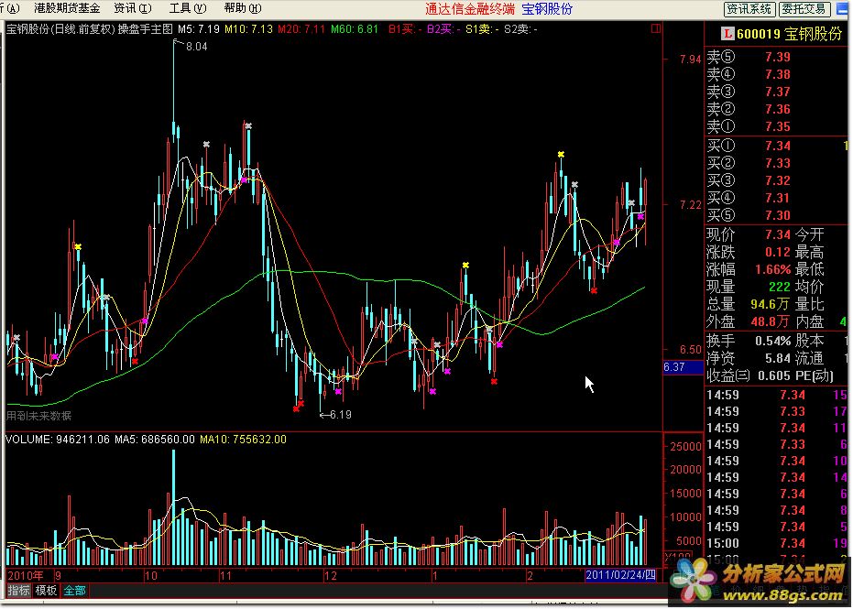The height and width of the screenshot is (609, 853).
Task: Click the chart header 宝钢股份(日线.前复权)
Action: coord(60,28)
